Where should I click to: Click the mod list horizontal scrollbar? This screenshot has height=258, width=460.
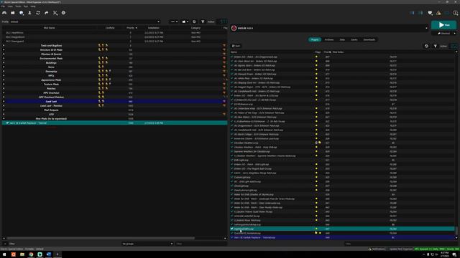(x=101, y=239)
